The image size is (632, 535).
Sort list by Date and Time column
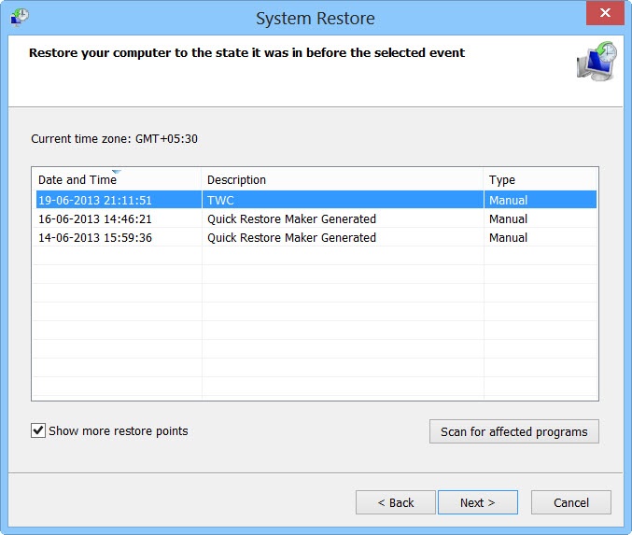(x=77, y=180)
